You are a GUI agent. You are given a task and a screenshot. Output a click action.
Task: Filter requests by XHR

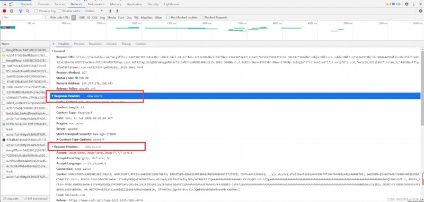point(82,17)
